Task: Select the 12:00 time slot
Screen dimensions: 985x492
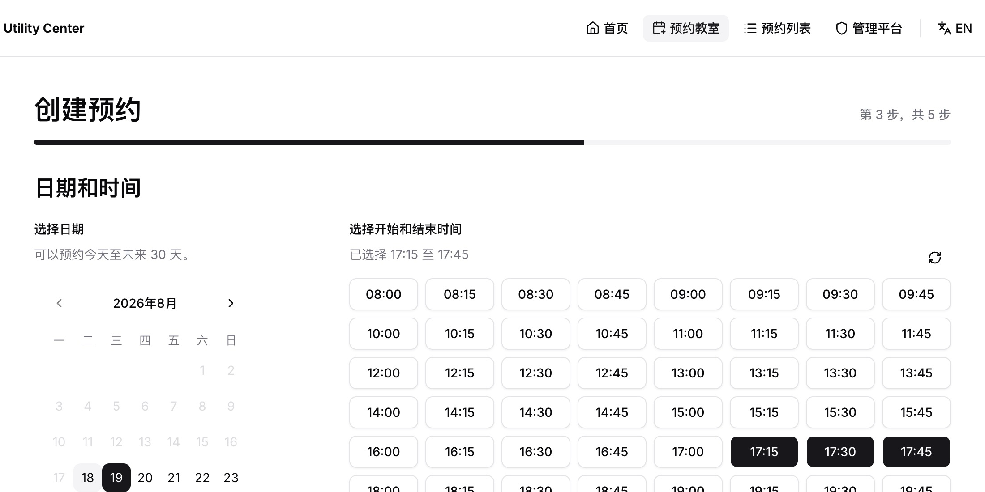Action: click(x=384, y=373)
